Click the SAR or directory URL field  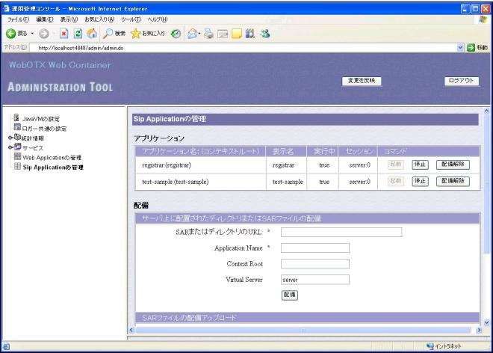[341, 232]
